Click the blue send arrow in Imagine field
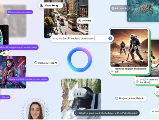The height and width of the screenshot is (120, 159). point(110,38)
